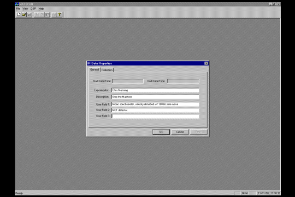
Task: Click the Save disk toolbar icon
Action: [29, 15]
